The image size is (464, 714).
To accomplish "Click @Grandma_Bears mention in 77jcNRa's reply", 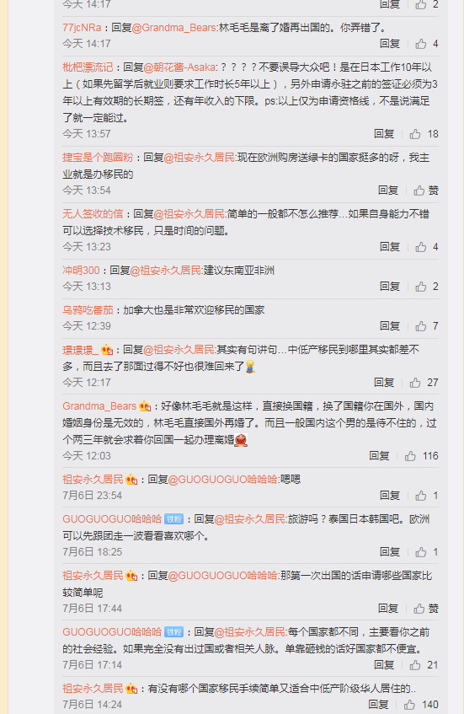I will (174, 28).
